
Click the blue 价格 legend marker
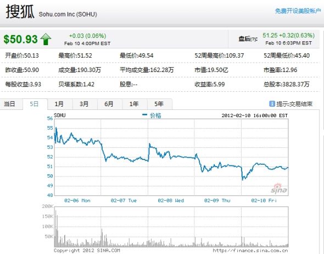click(x=144, y=115)
